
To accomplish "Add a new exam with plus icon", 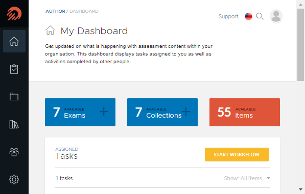I will tap(104, 112).
